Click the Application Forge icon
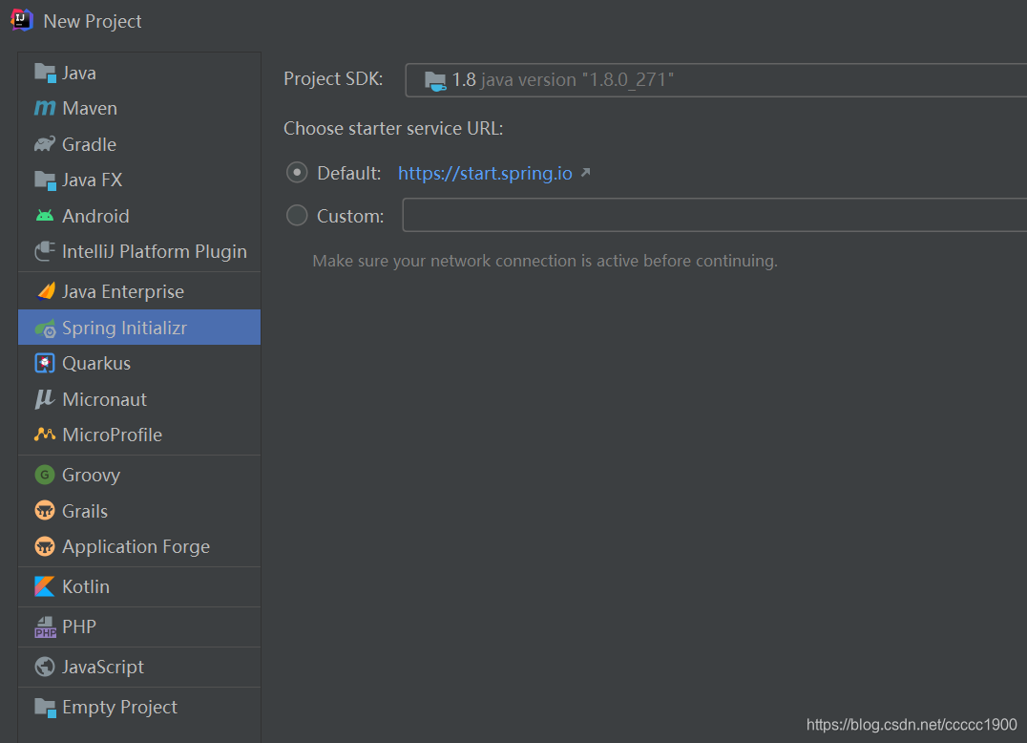 pos(45,546)
